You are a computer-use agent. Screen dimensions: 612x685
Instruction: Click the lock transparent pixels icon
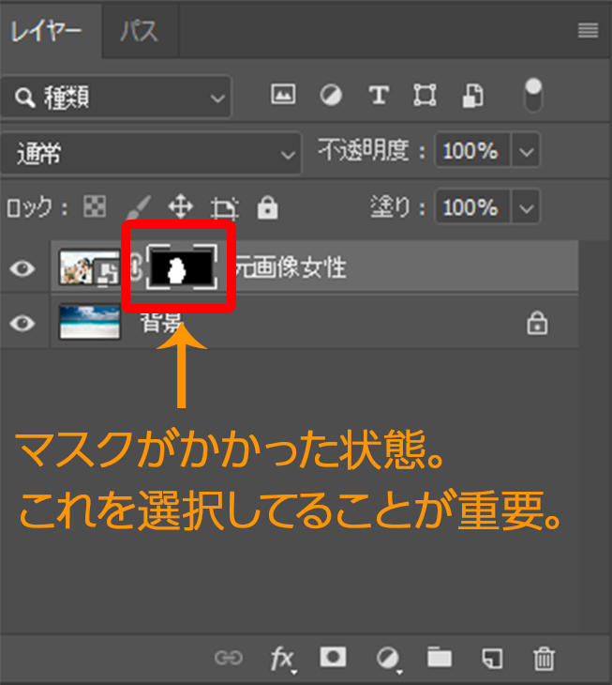95,206
